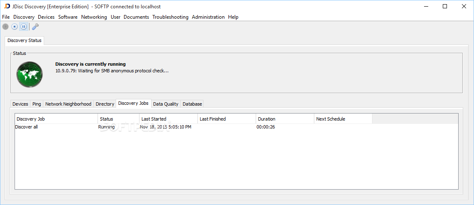This screenshot has width=474, height=205.
Task: Switch to the Database tab
Action: click(x=192, y=104)
